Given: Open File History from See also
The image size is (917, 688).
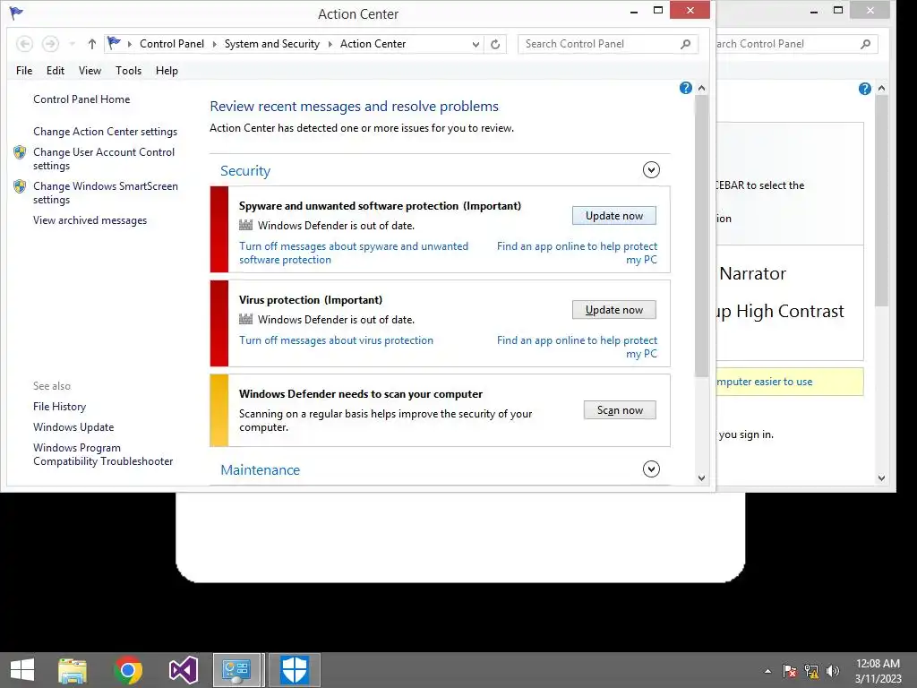Looking at the screenshot, I should [60, 407].
